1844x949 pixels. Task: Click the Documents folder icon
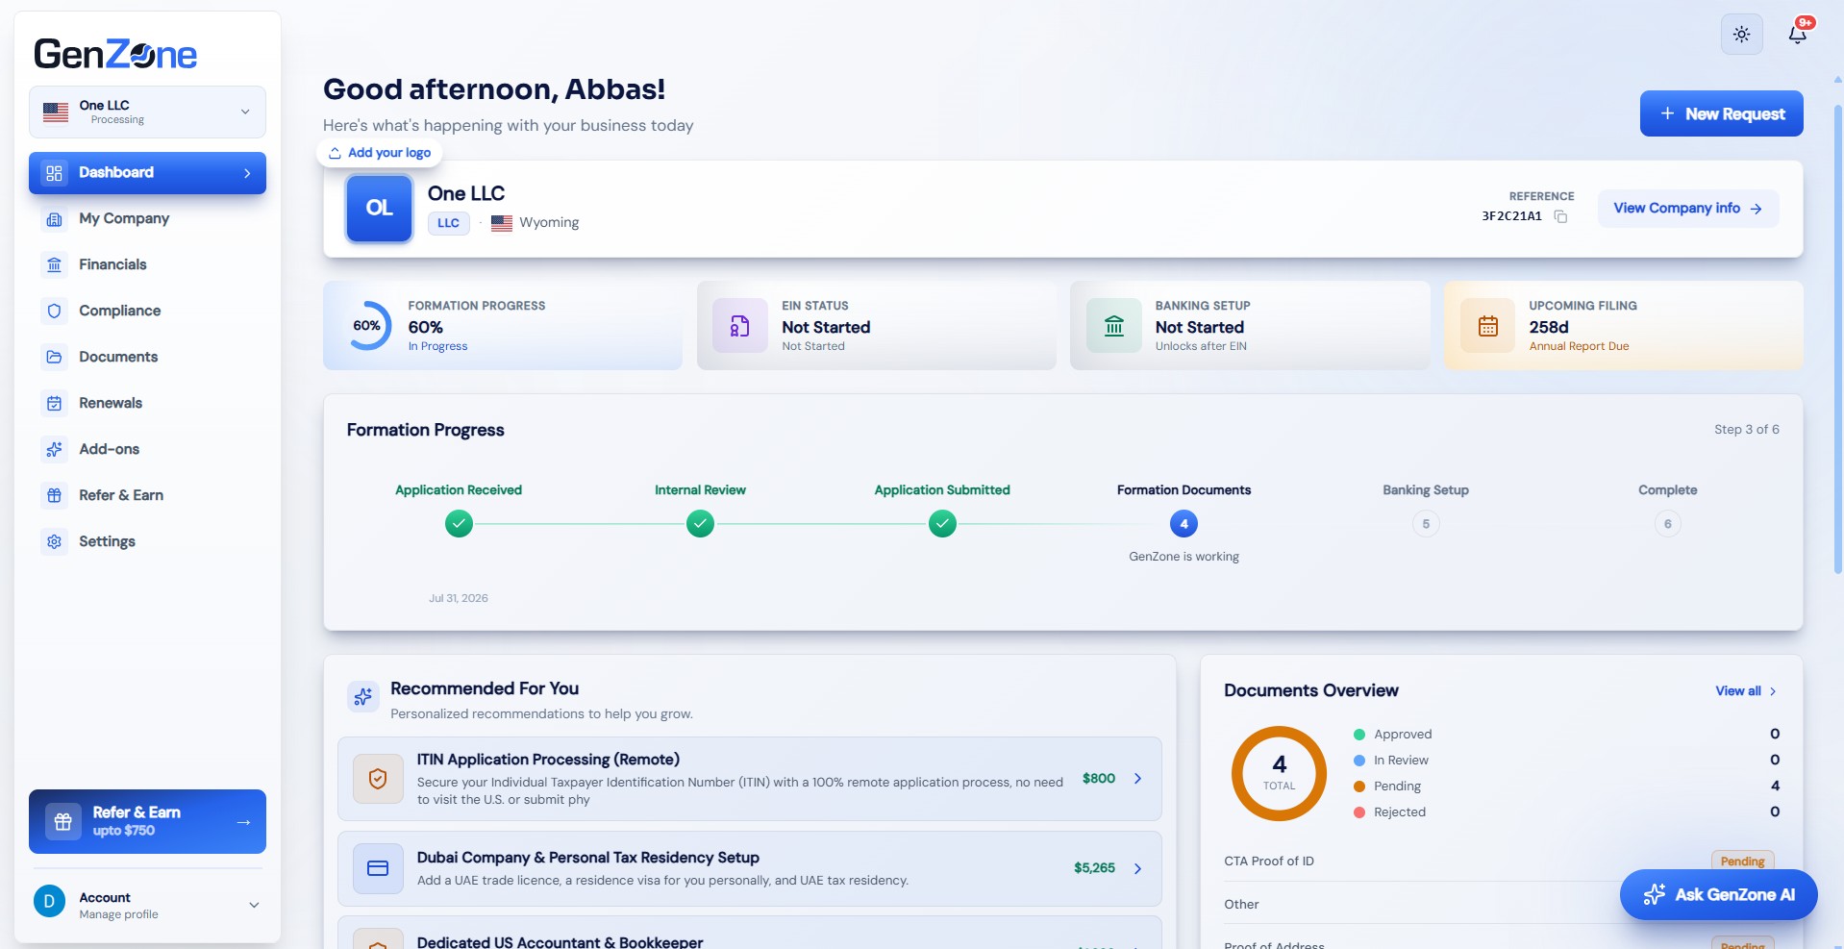coord(55,358)
